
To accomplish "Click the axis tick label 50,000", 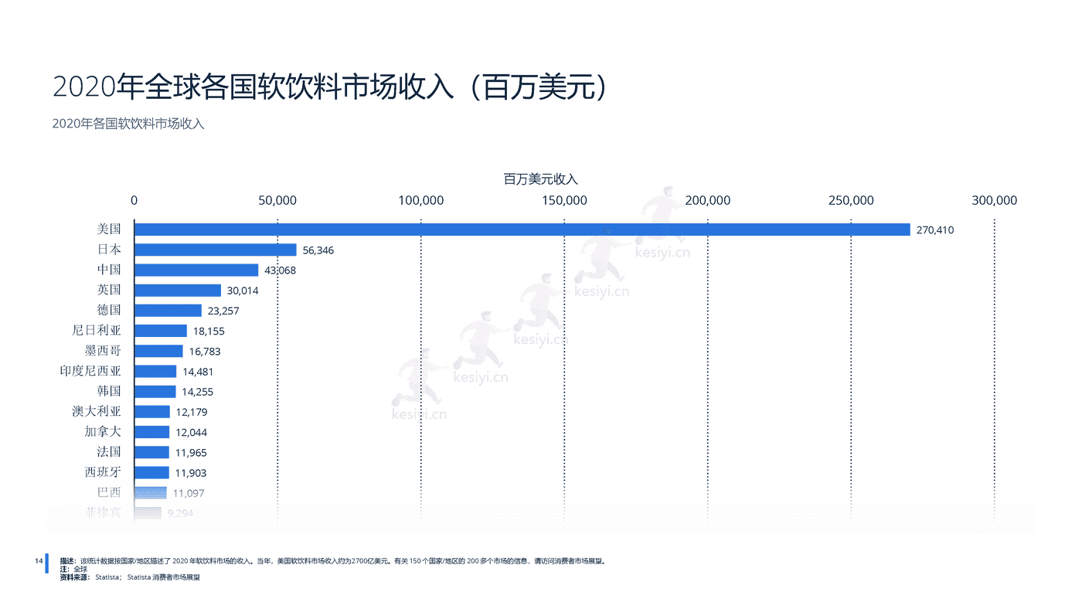I will [277, 201].
